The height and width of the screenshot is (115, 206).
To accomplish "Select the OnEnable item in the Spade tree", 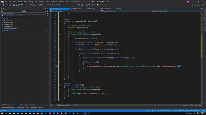I will (6, 24).
